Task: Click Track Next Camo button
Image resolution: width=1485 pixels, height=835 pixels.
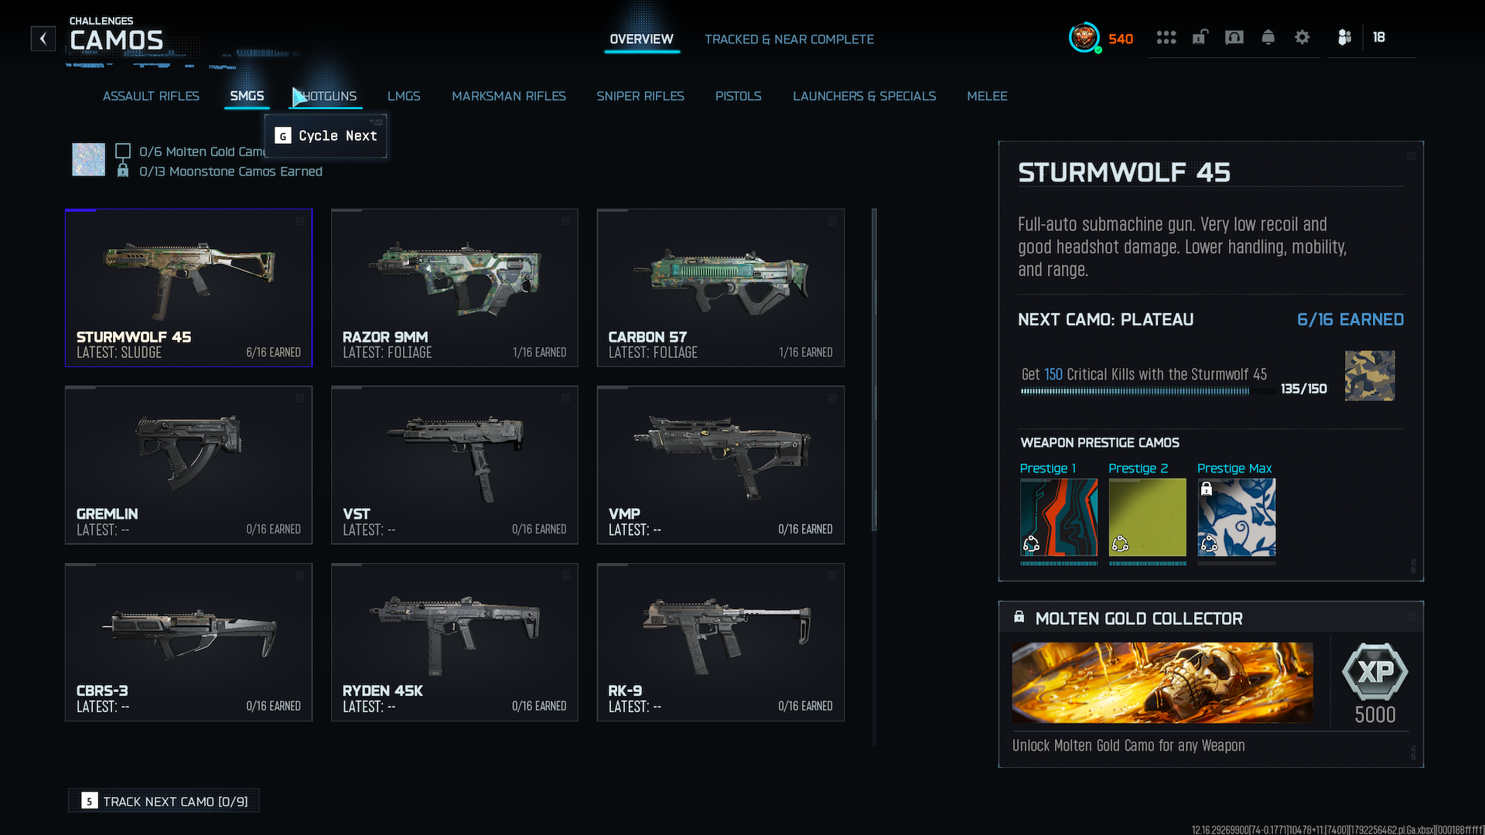Action: coord(164,801)
